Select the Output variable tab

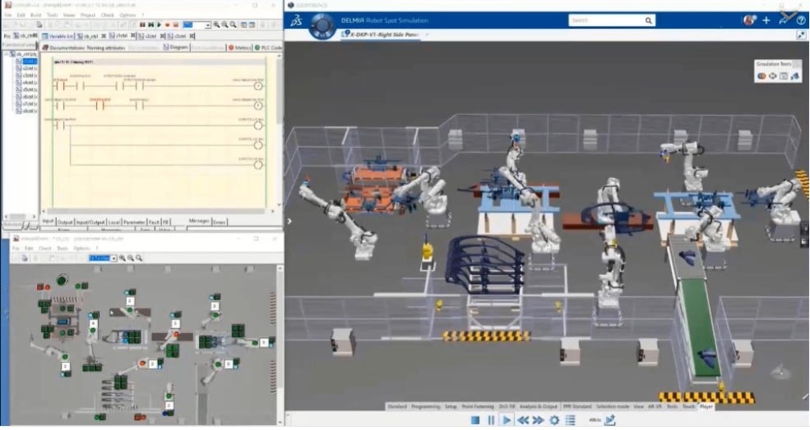pyautogui.click(x=65, y=222)
